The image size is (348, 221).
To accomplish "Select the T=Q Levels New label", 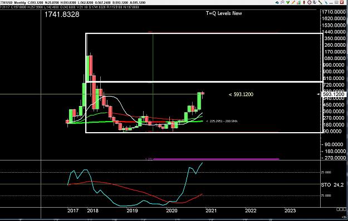I will pyautogui.click(x=224, y=13).
